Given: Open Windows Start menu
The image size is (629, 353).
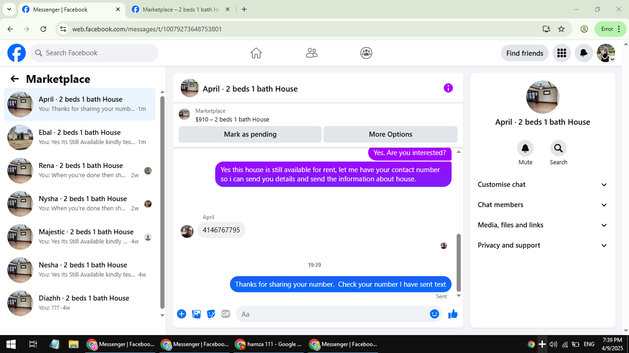Looking at the screenshot, I should 11,344.
